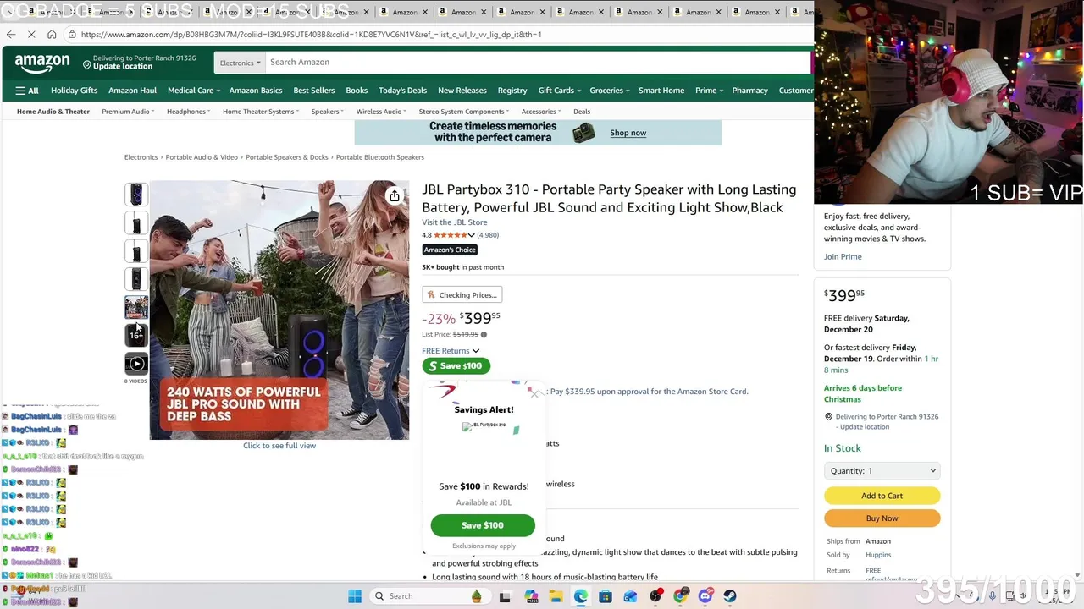Open the All hamburger menu
This screenshot has height=609, width=1084.
[x=27, y=91]
